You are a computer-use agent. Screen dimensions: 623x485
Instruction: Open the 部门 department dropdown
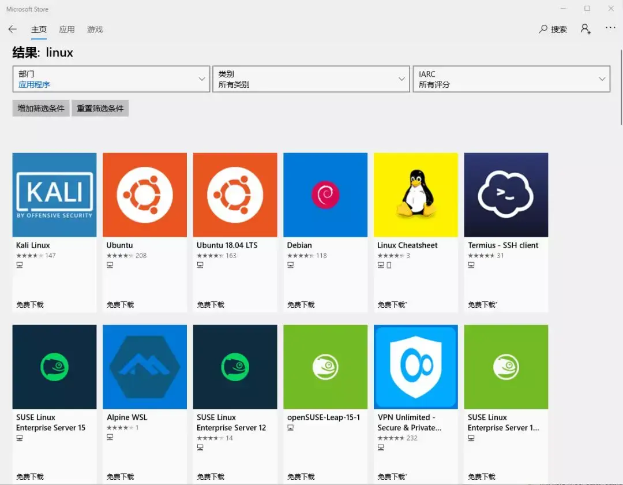[111, 79]
